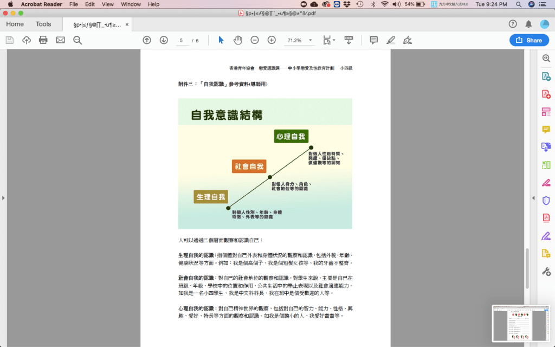
Task: Go to previous page arrow
Action: point(147,40)
